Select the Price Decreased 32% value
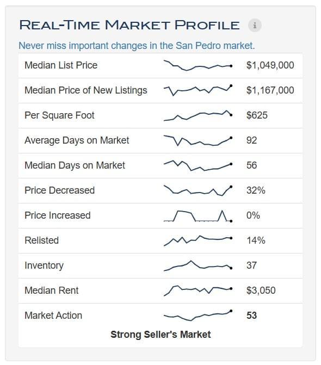321x365 pixels. (256, 190)
